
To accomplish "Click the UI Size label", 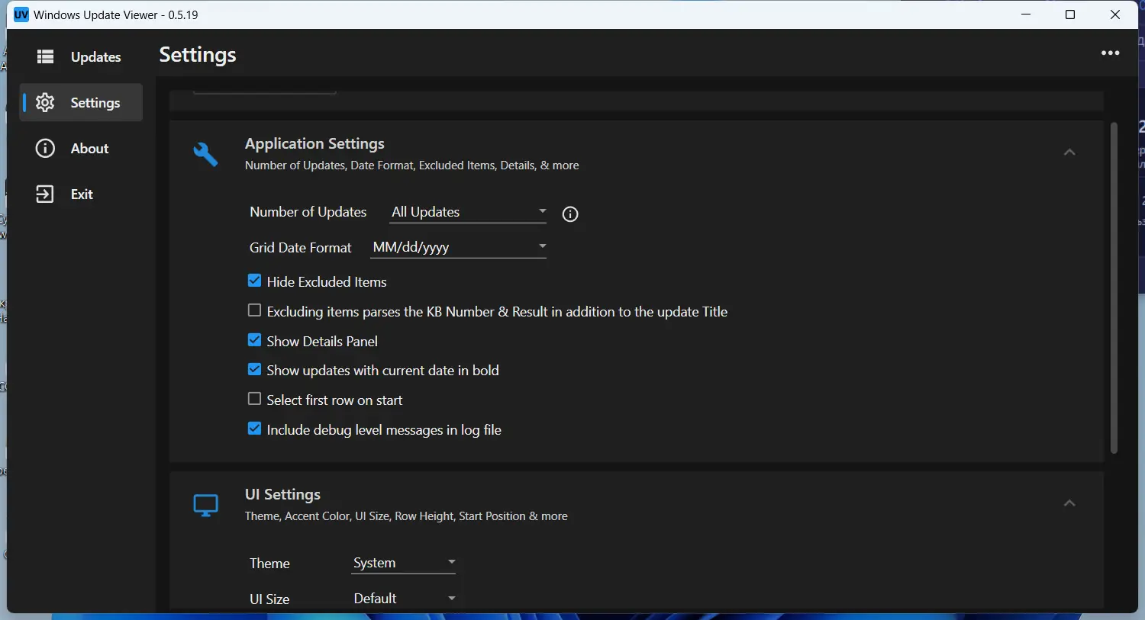I will 269,599.
